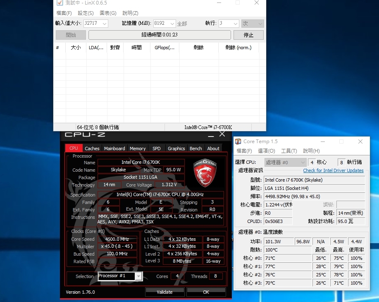Switch to the Memory tab in CPU-Z

pos(138,149)
